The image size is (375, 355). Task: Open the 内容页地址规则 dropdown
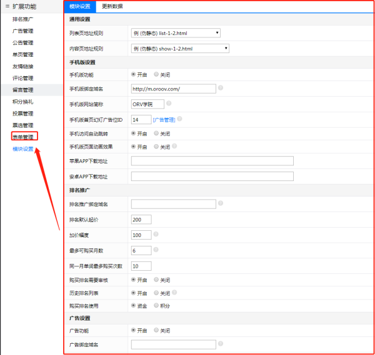180,49
